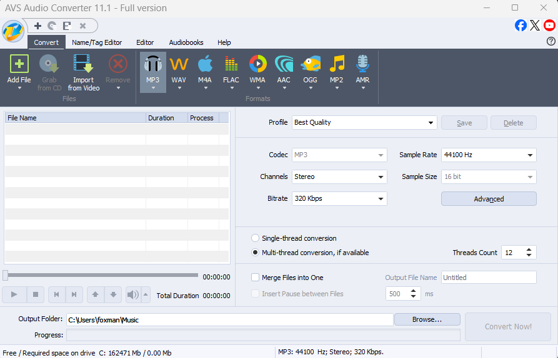Select the AAC format icon
Screen dimensions: 558x358
284,64
